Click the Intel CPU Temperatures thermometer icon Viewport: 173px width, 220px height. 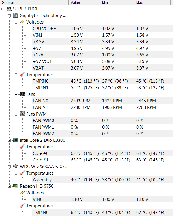point(22,147)
